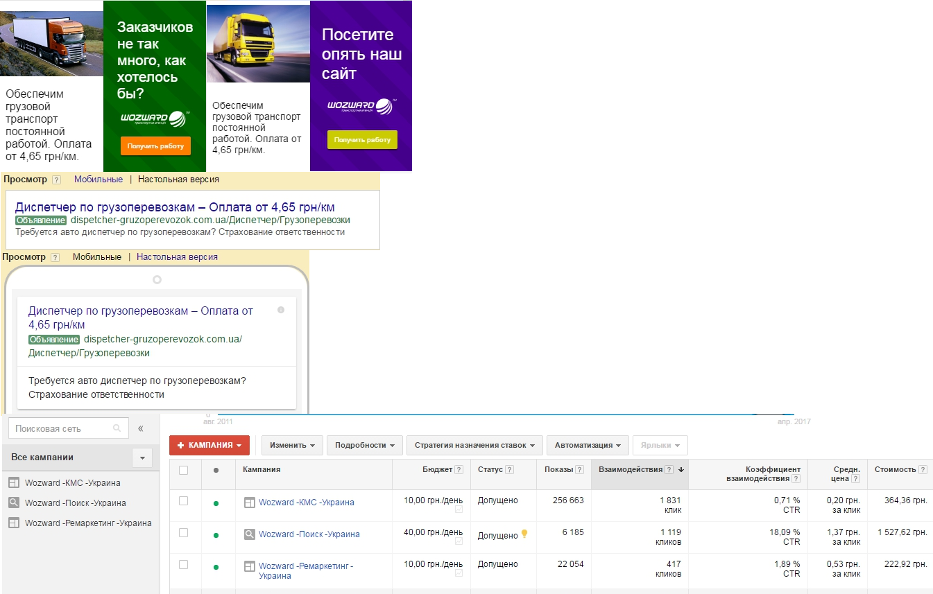Tick the select-all checkbox in the table header
This screenshot has height=594, width=933.
[183, 470]
